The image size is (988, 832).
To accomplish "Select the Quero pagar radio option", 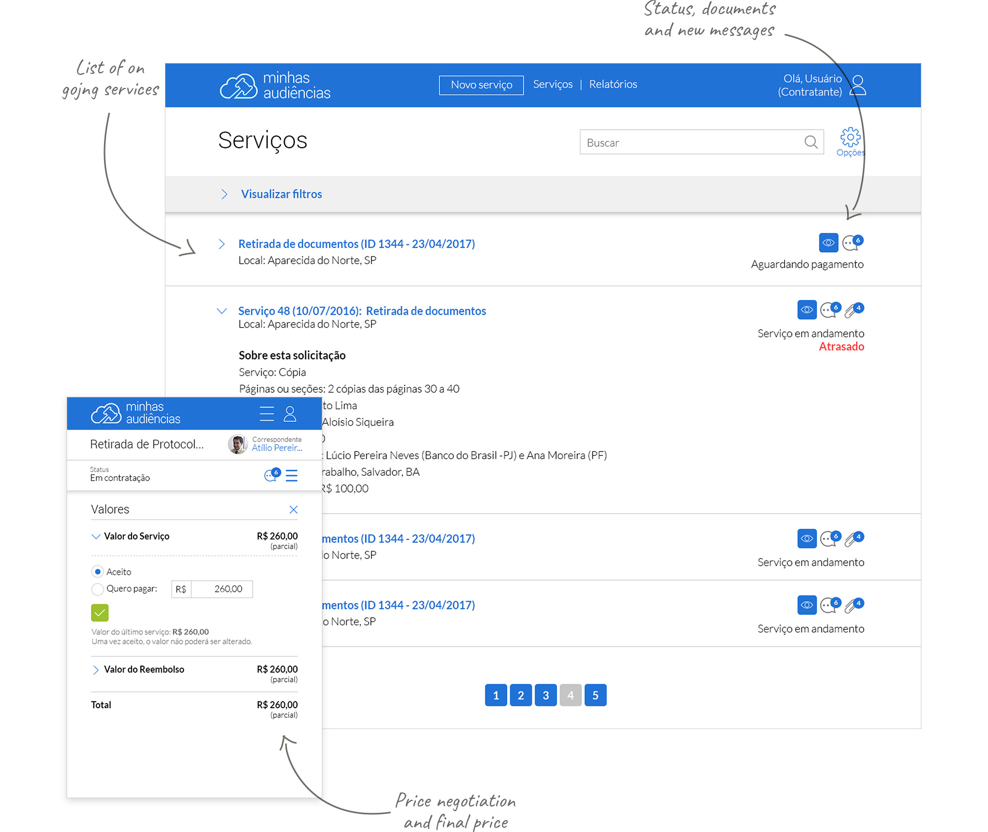I will [x=97, y=589].
